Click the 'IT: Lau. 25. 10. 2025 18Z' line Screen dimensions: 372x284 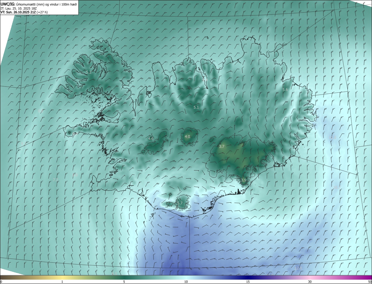[x=18, y=8]
